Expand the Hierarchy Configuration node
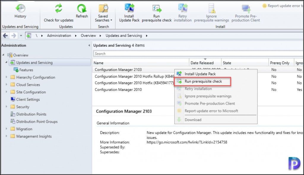Image resolution: width=304 pixels, height=175 pixels. 7,77
